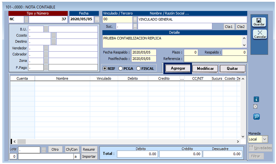Viewport: 276px width, 164px height.
Task: Click the Total Débito value field
Action: [138, 154]
